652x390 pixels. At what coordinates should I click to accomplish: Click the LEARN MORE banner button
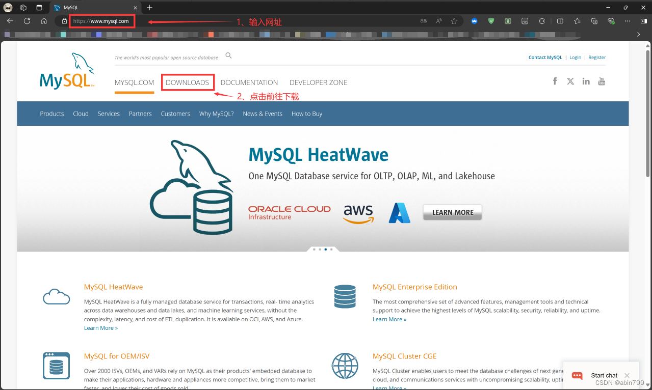click(453, 212)
